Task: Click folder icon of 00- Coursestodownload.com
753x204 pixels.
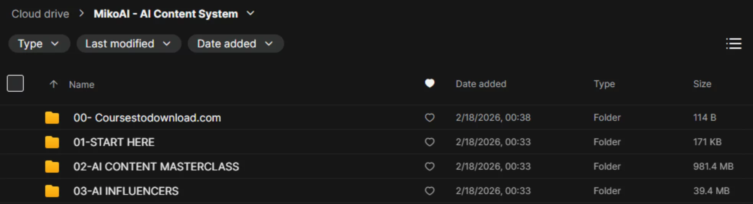Action: [52, 118]
